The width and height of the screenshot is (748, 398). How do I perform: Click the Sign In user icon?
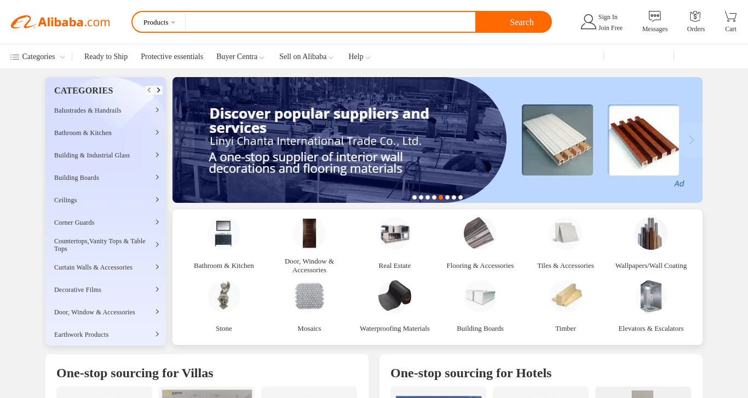(x=588, y=22)
